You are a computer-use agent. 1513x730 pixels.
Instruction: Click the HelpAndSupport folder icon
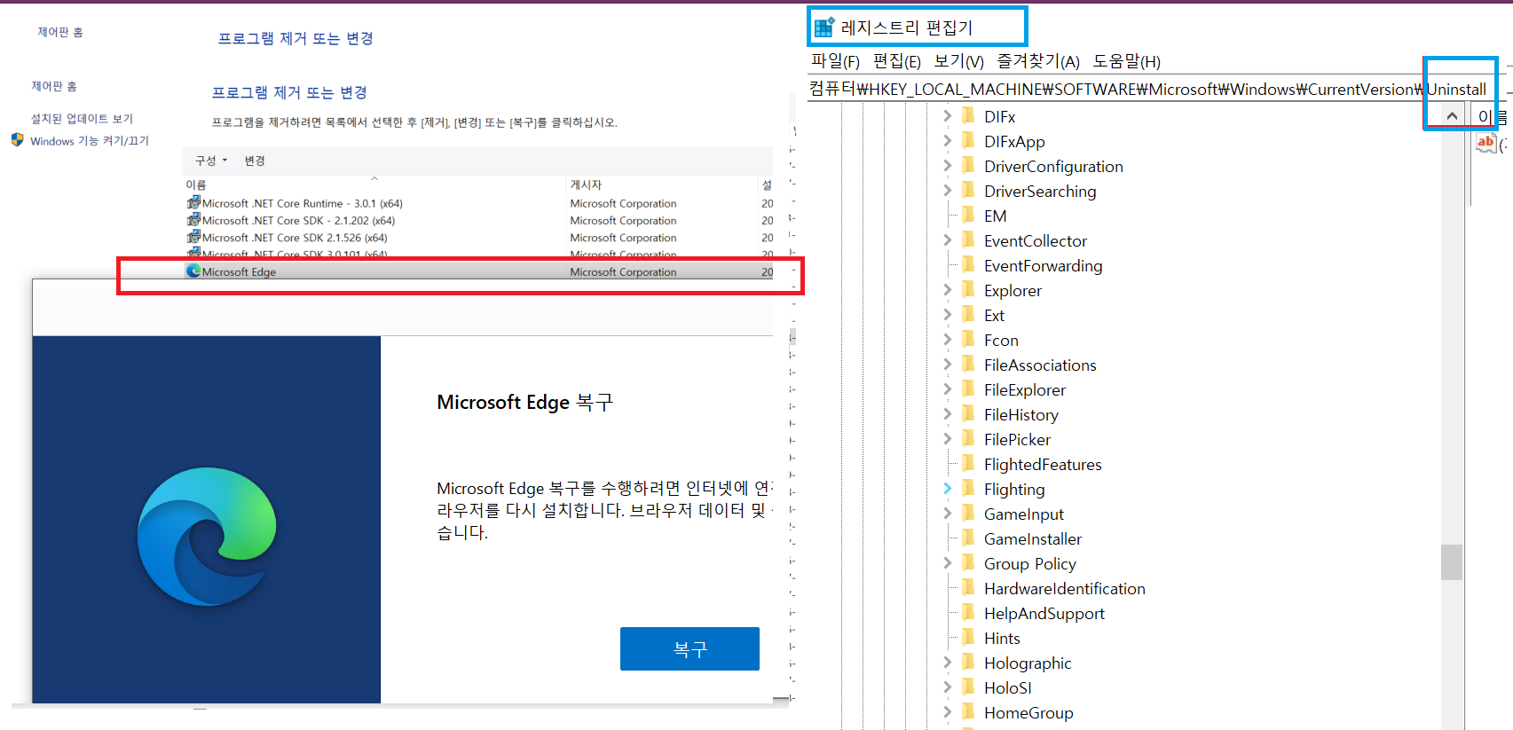[969, 613]
